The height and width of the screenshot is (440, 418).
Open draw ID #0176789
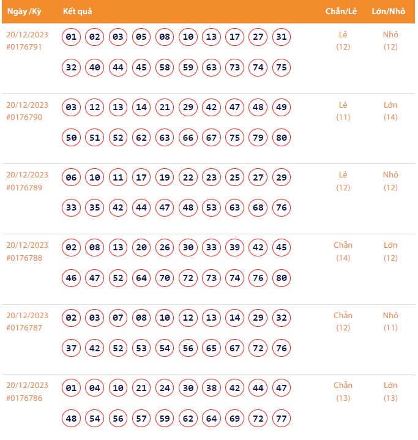[x=24, y=187]
